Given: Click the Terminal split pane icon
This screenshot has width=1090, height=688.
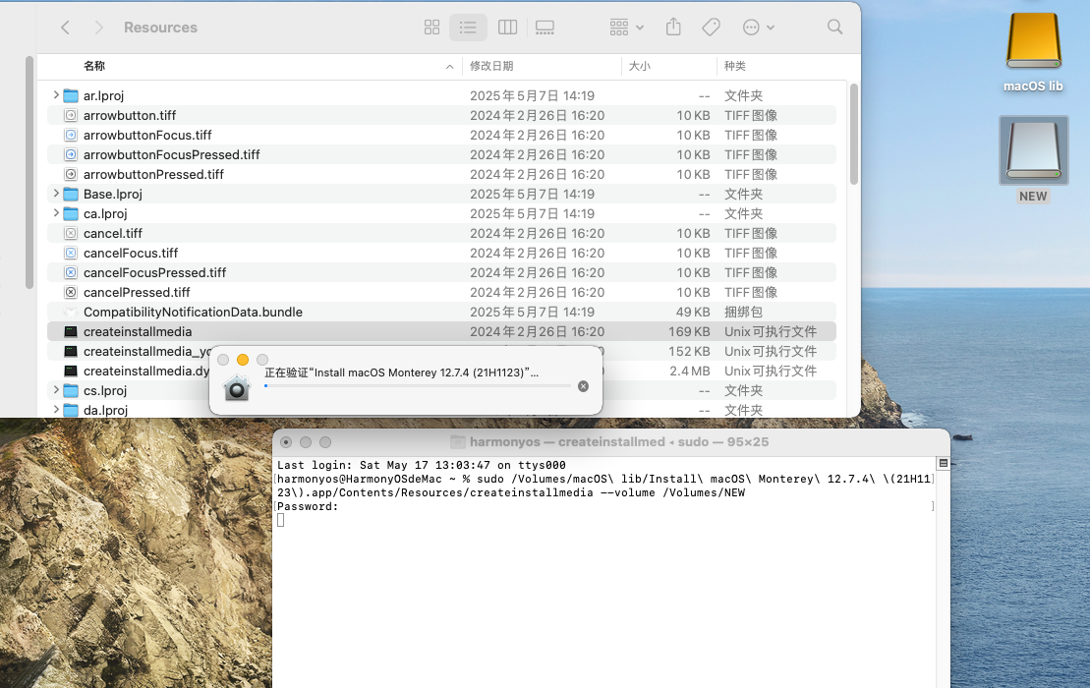Looking at the screenshot, I should 944,463.
